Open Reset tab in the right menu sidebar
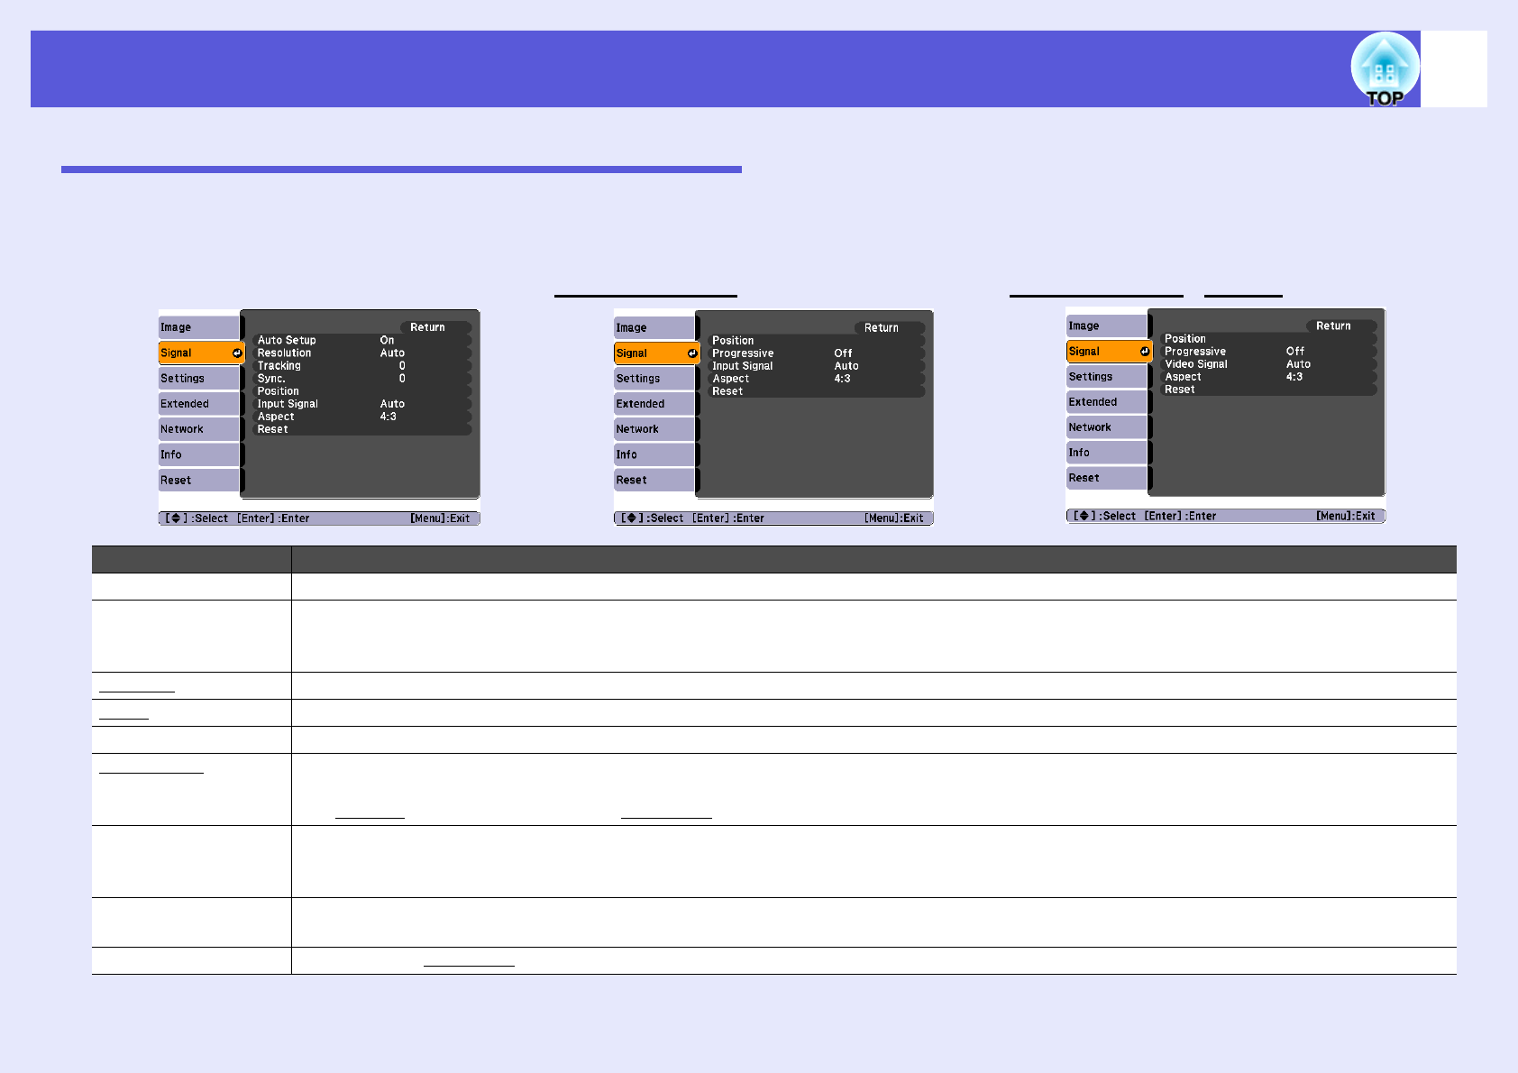This screenshot has height=1073, width=1518. click(x=1107, y=478)
